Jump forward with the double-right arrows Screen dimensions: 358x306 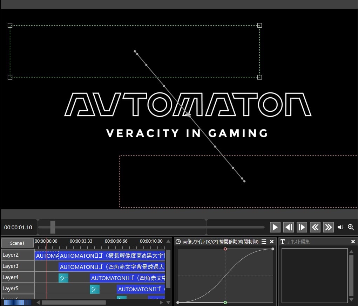(x=328, y=227)
